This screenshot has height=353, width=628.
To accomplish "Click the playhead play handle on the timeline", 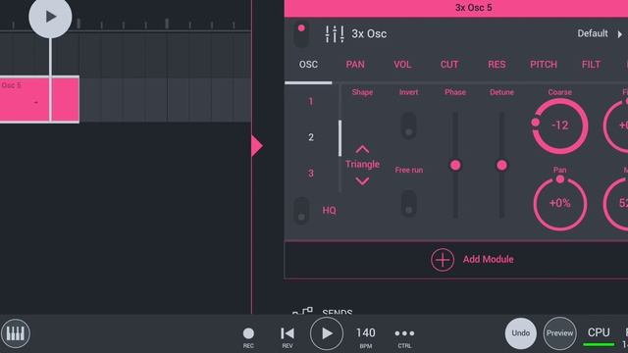I will pos(50,17).
